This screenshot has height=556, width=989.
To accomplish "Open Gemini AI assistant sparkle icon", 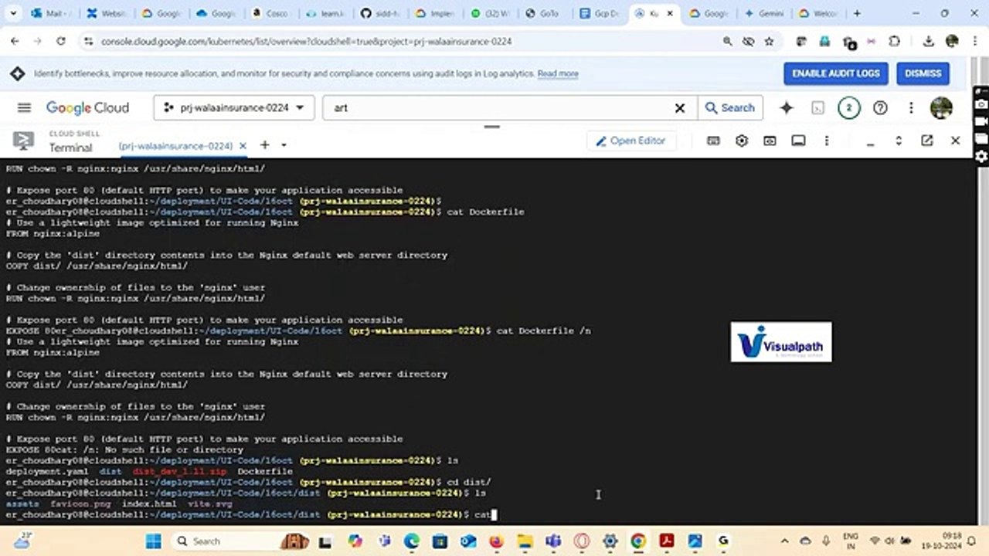I will click(x=787, y=108).
